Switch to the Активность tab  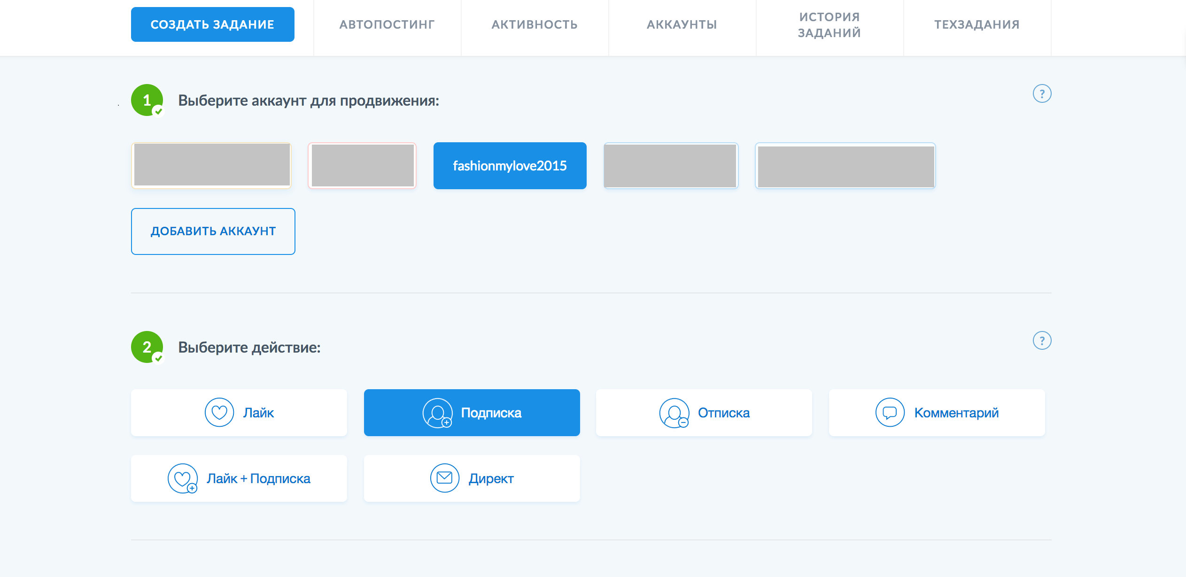pos(535,25)
